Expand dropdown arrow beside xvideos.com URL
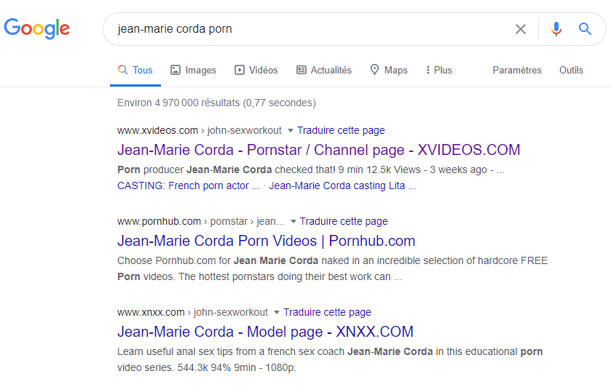Viewport: 611px width, 387px height. (x=291, y=130)
